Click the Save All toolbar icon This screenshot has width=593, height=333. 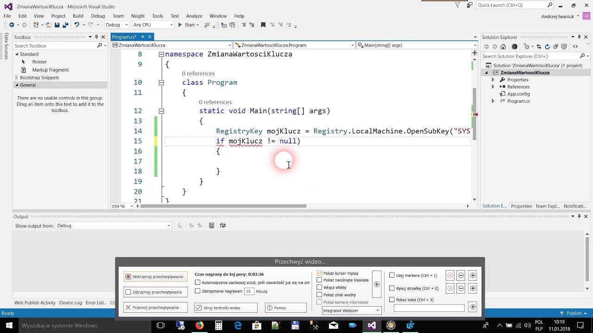coord(65,25)
